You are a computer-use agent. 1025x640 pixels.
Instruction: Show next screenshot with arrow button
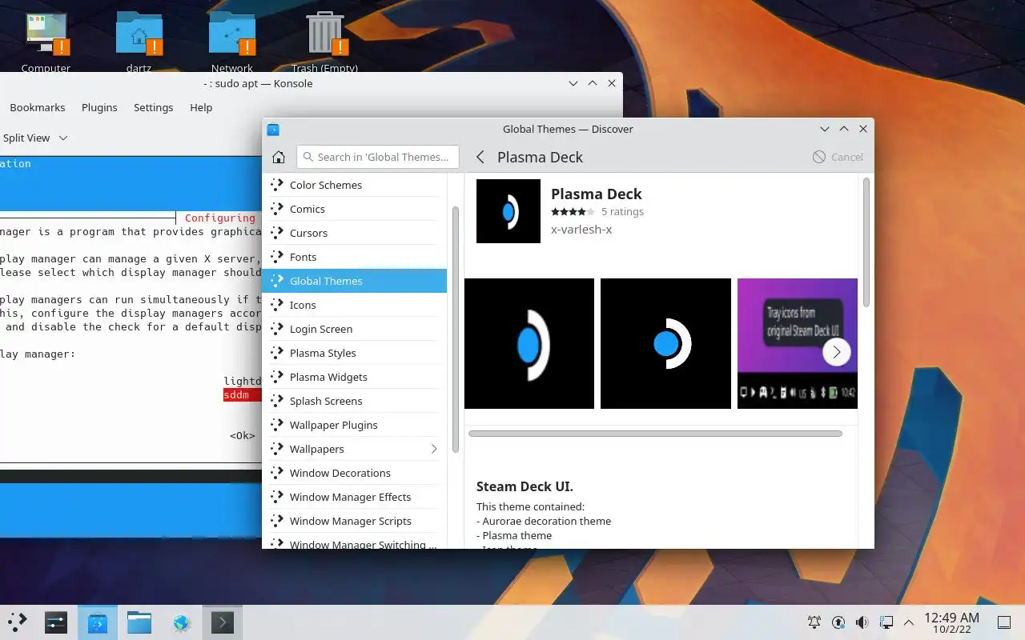click(x=837, y=351)
